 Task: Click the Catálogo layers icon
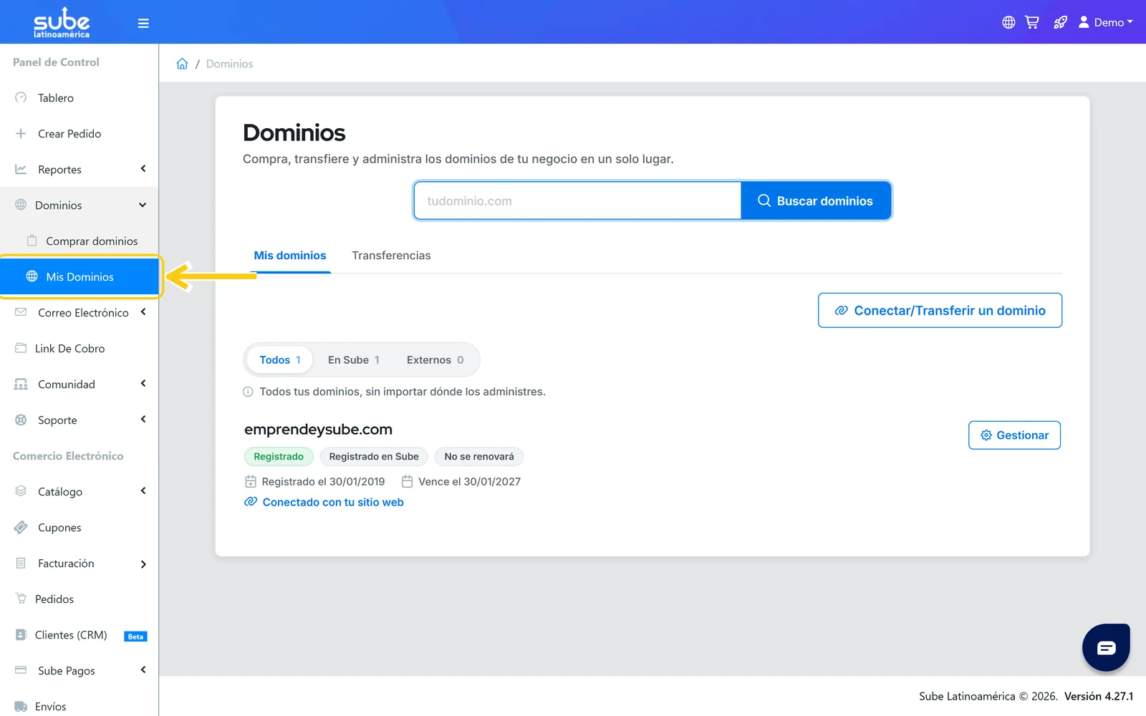(21, 491)
